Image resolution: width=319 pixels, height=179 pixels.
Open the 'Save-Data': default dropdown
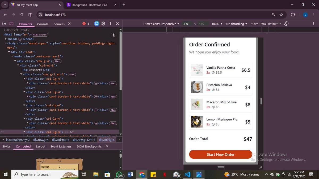pyautogui.click(x=266, y=24)
